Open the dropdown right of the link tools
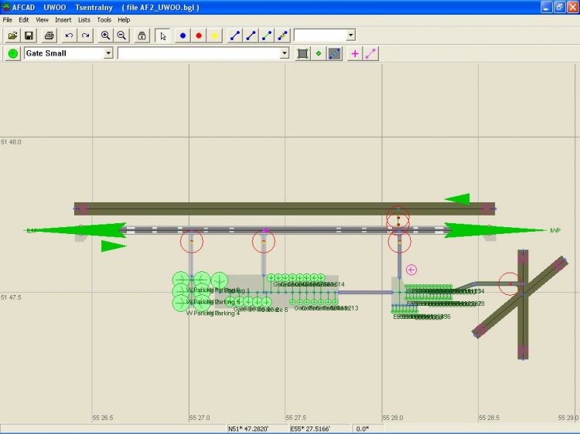 pyautogui.click(x=350, y=36)
